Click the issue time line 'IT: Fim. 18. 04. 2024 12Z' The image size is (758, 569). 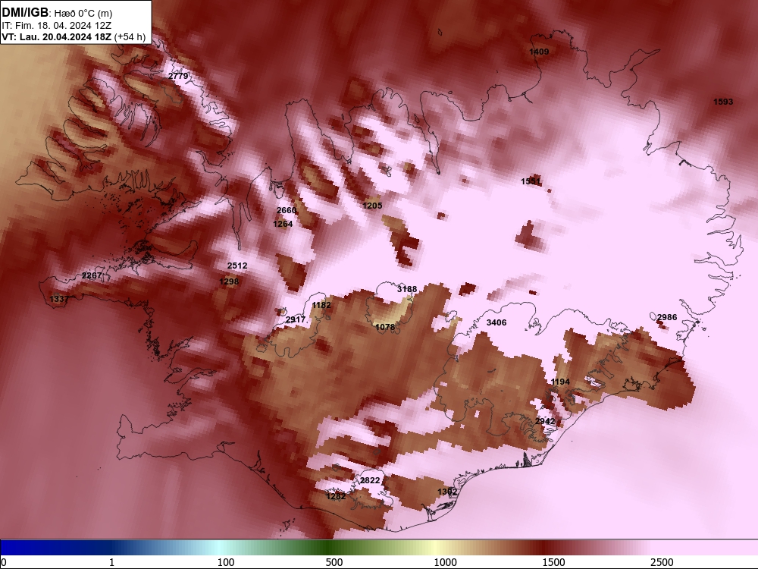[x=55, y=26]
